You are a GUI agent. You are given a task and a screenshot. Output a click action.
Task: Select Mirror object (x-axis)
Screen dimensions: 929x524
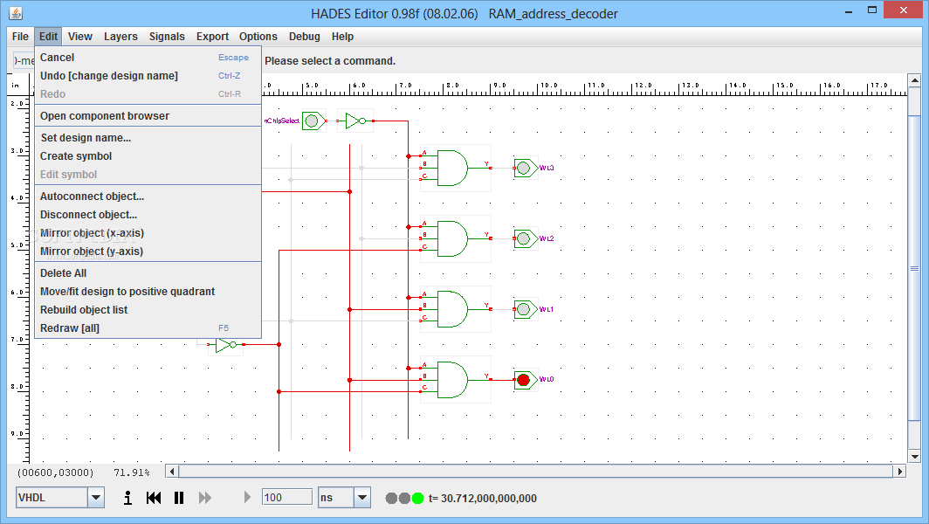(x=148, y=233)
